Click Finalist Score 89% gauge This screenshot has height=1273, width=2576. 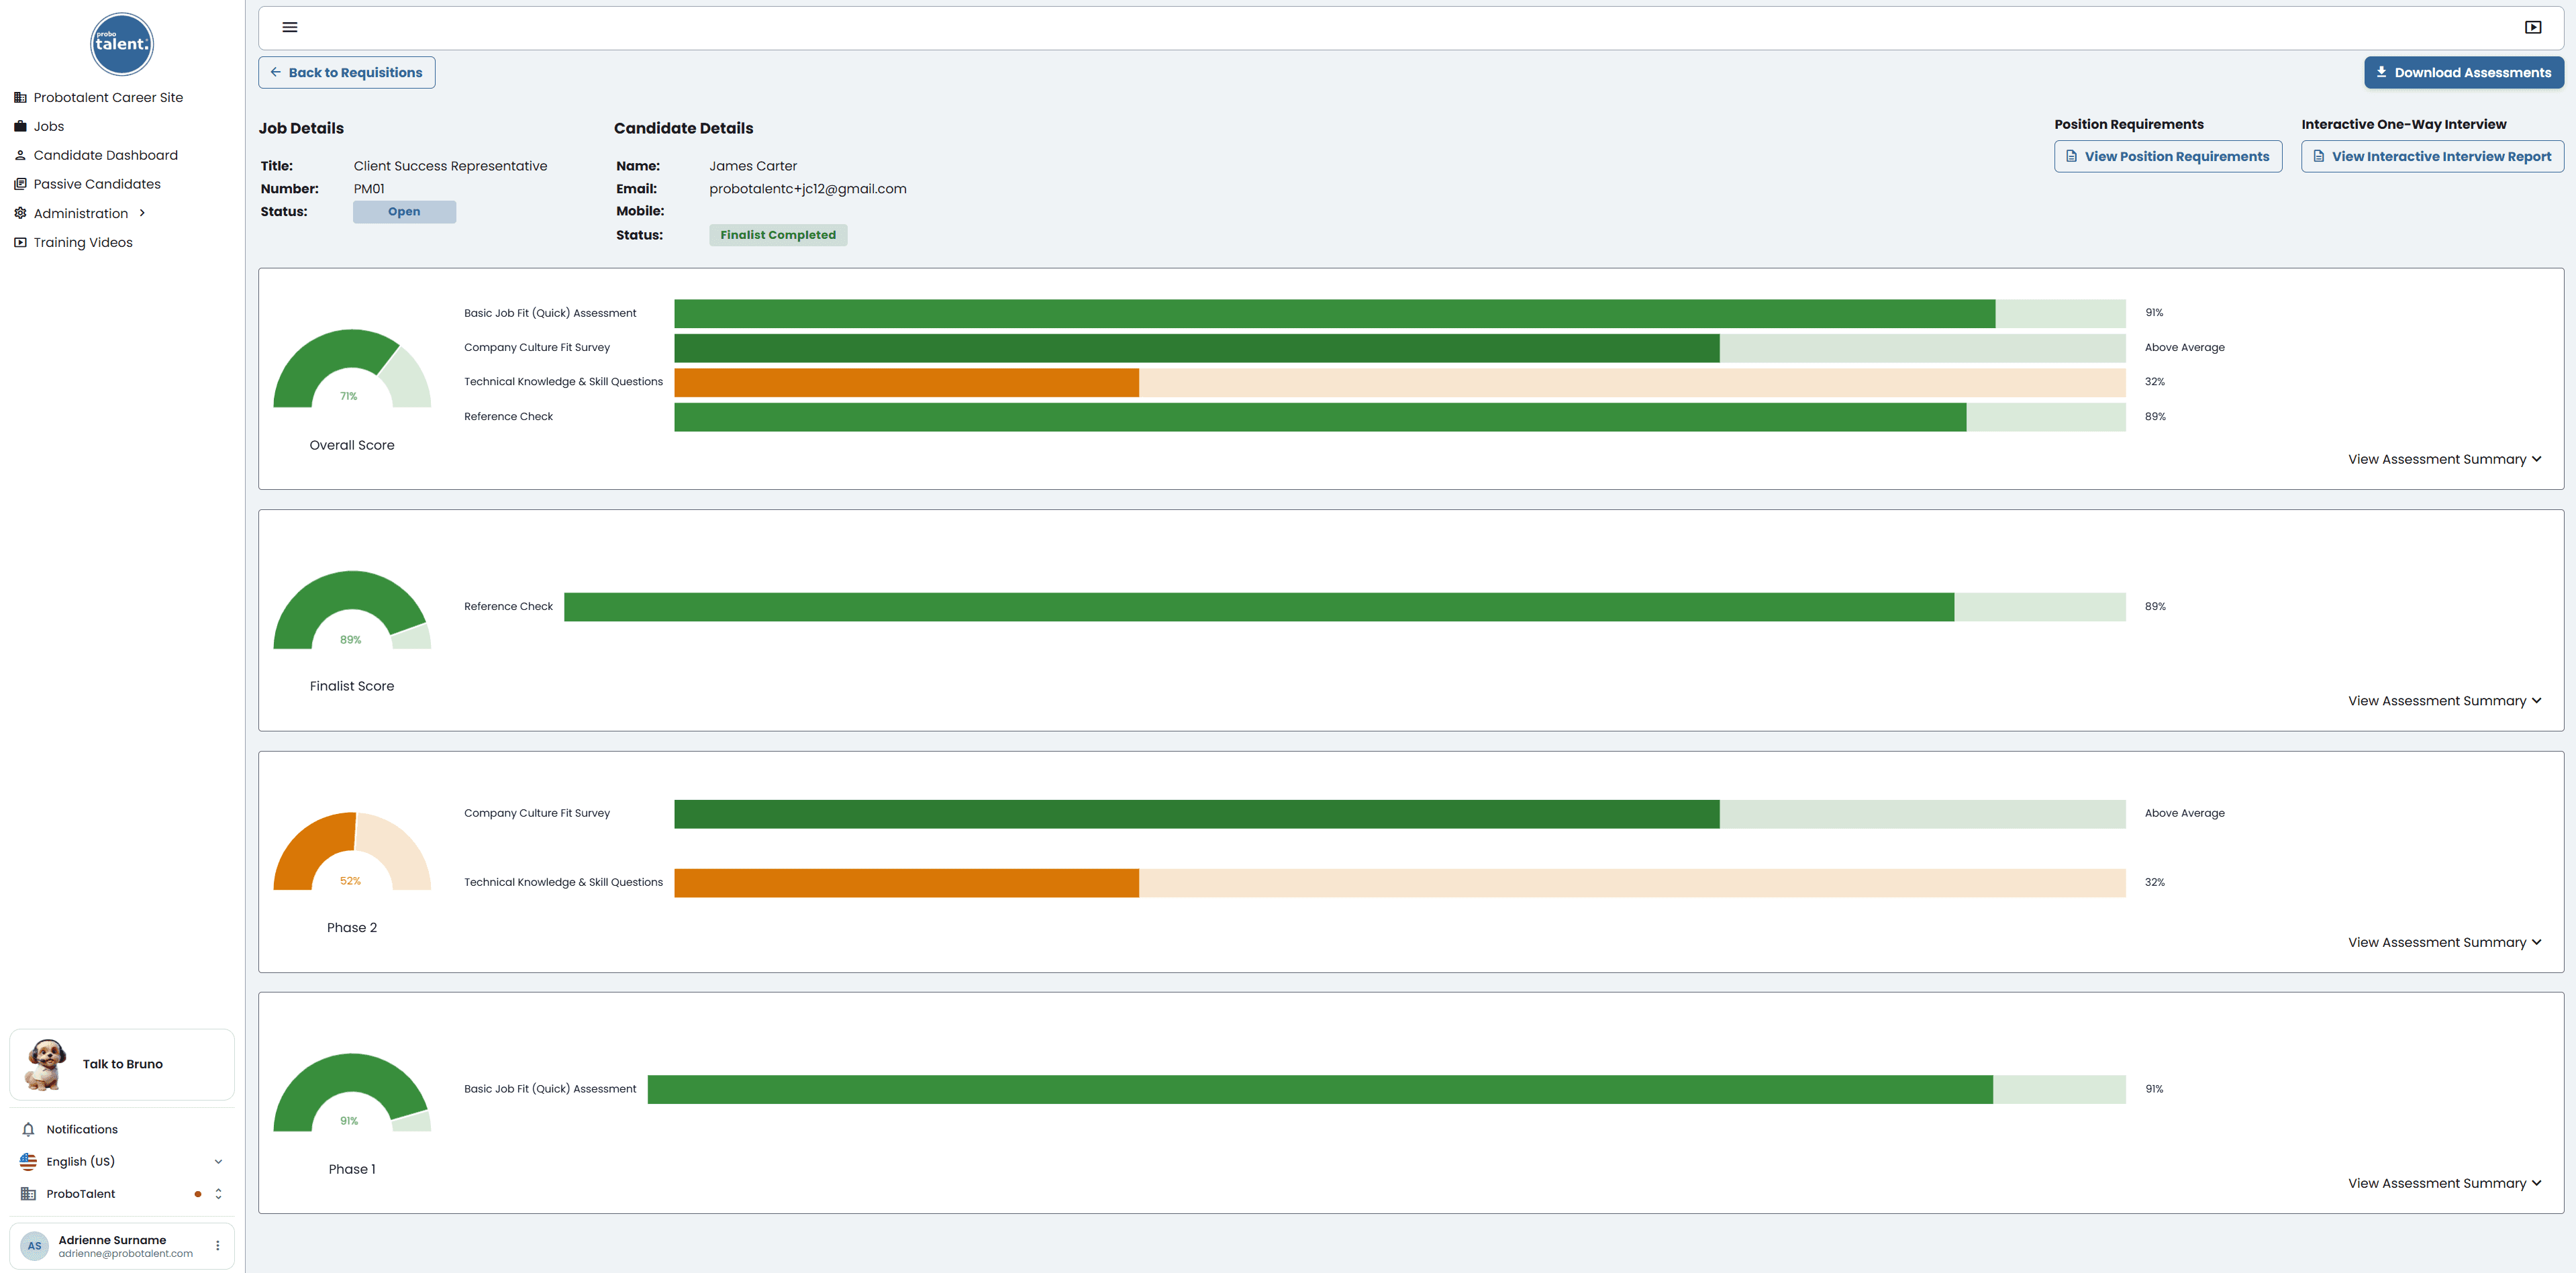point(352,610)
